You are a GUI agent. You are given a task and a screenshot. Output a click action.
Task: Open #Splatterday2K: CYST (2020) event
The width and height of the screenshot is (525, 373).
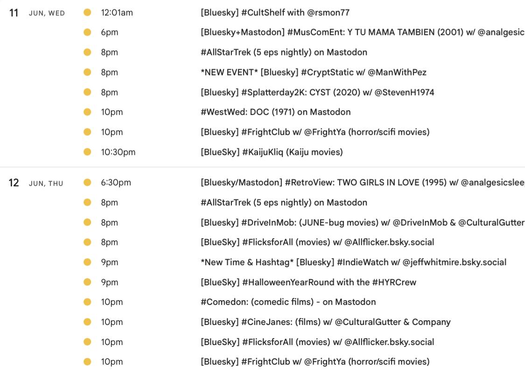(x=317, y=92)
